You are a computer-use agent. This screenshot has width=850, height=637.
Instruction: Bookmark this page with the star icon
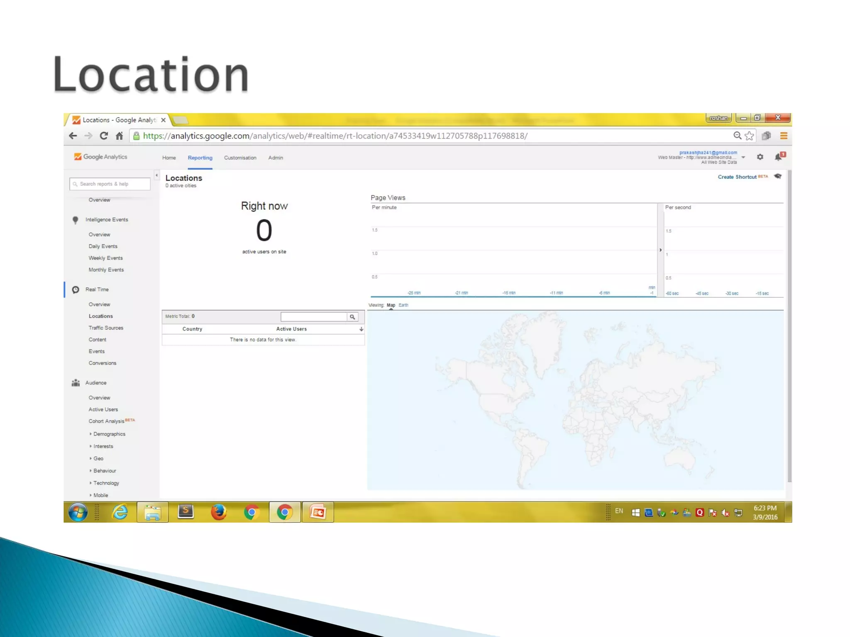tap(749, 136)
